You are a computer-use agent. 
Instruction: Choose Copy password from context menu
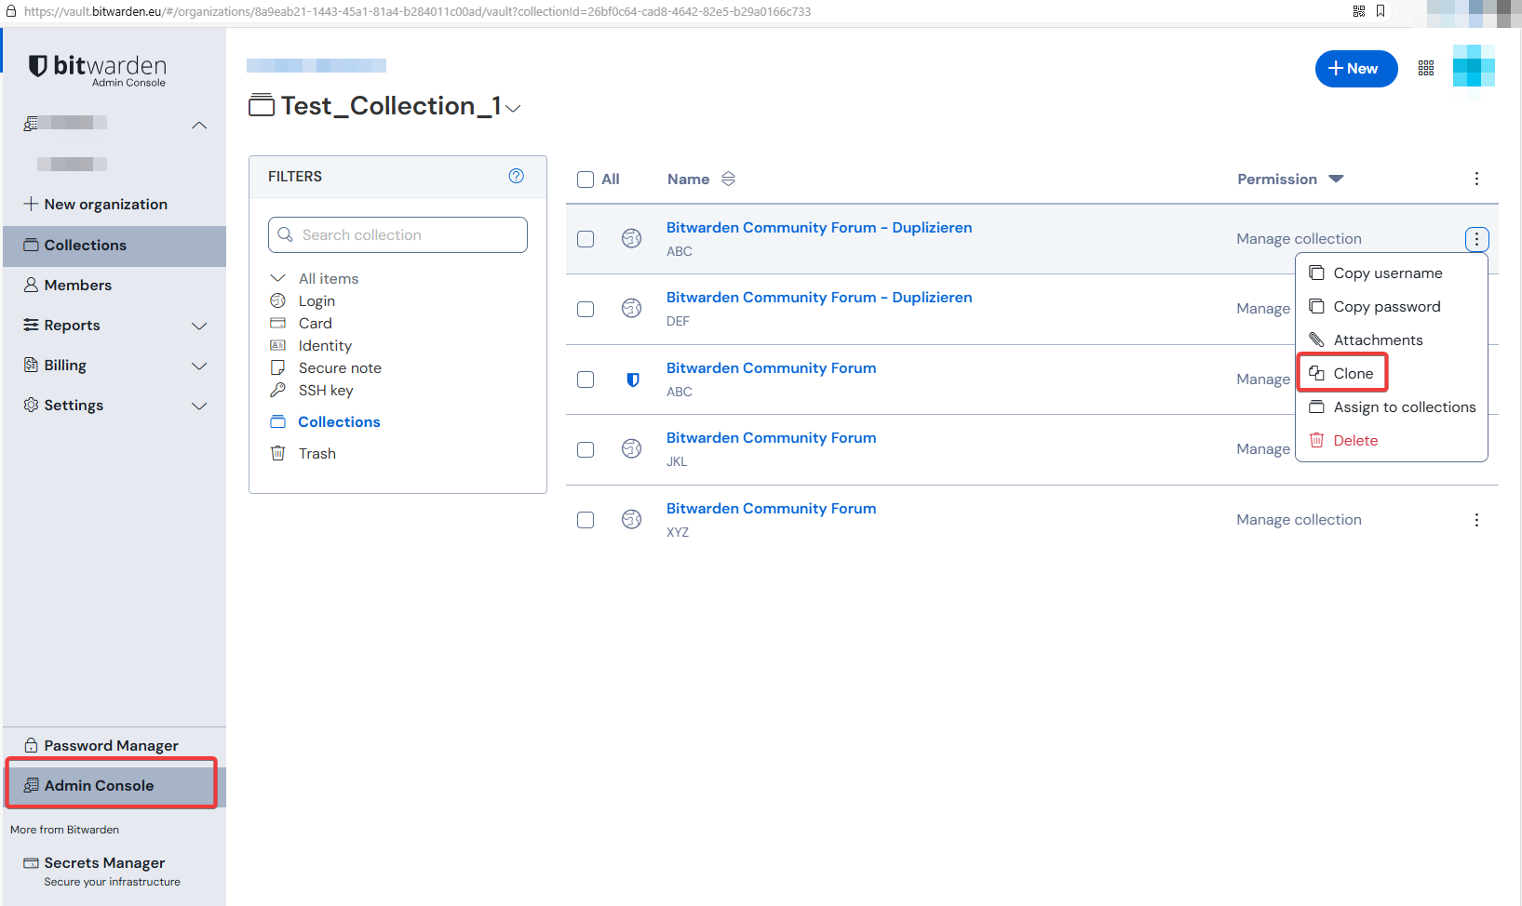tap(1392, 307)
